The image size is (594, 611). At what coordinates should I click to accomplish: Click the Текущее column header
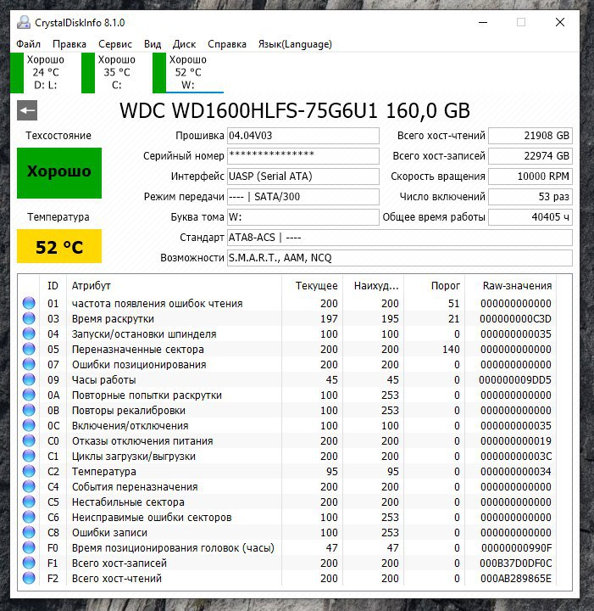[312, 286]
